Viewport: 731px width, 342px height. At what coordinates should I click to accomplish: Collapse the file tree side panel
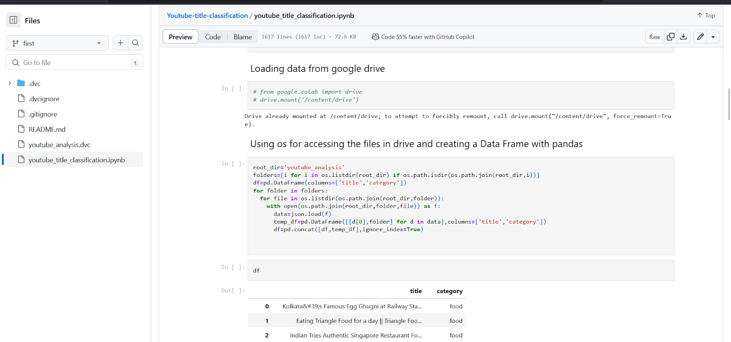pyautogui.click(x=13, y=20)
